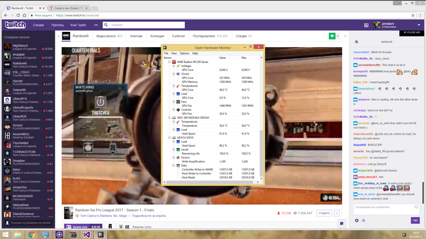Click the Следва link in Twitch header
426x239 pixels.
(39, 25)
